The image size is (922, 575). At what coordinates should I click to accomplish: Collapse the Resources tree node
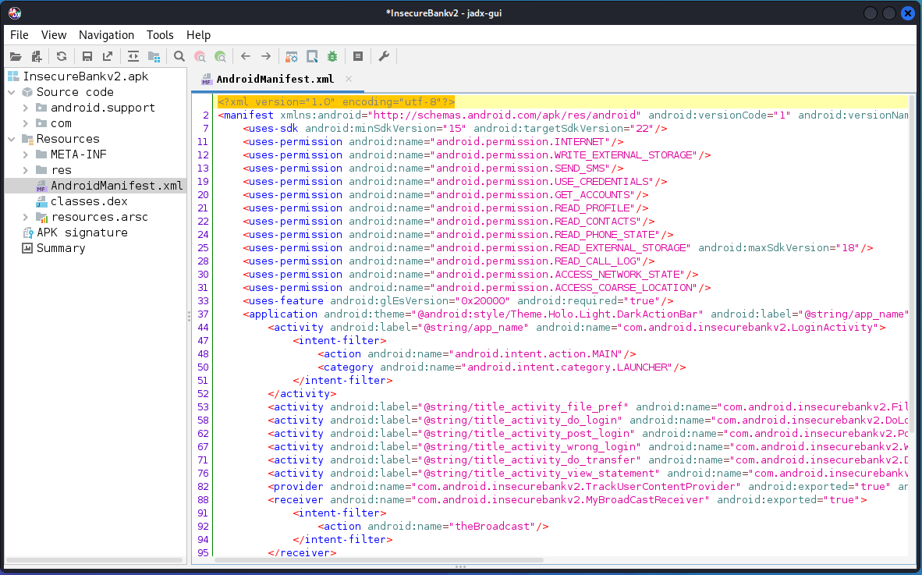click(x=11, y=140)
